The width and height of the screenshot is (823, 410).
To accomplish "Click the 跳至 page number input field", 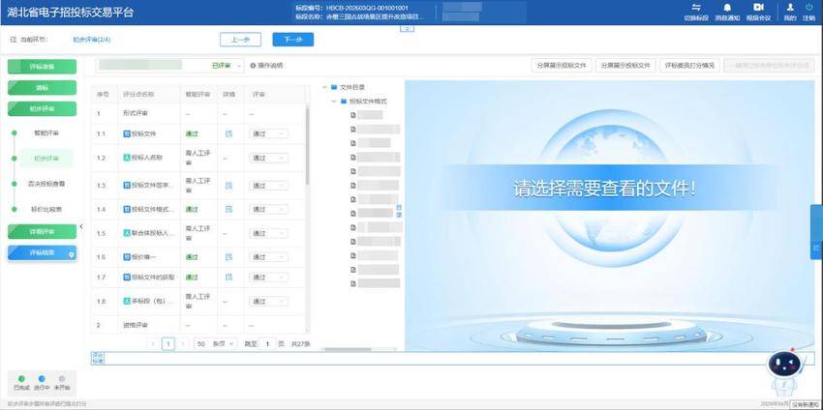I will tap(268, 343).
